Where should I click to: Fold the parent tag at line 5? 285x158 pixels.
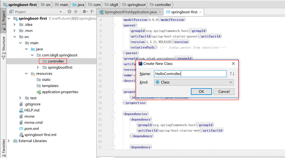114,25
